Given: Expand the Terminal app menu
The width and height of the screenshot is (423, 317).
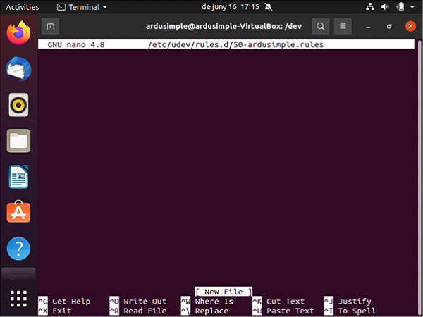Looking at the screenshot, I should (x=82, y=7).
